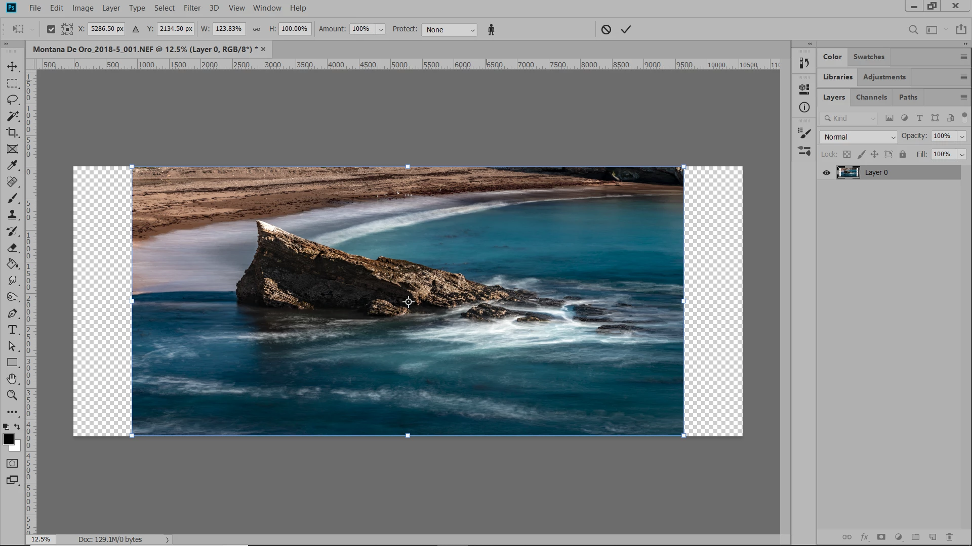Select the Magic Wand tool
972x546 pixels.
(12, 116)
